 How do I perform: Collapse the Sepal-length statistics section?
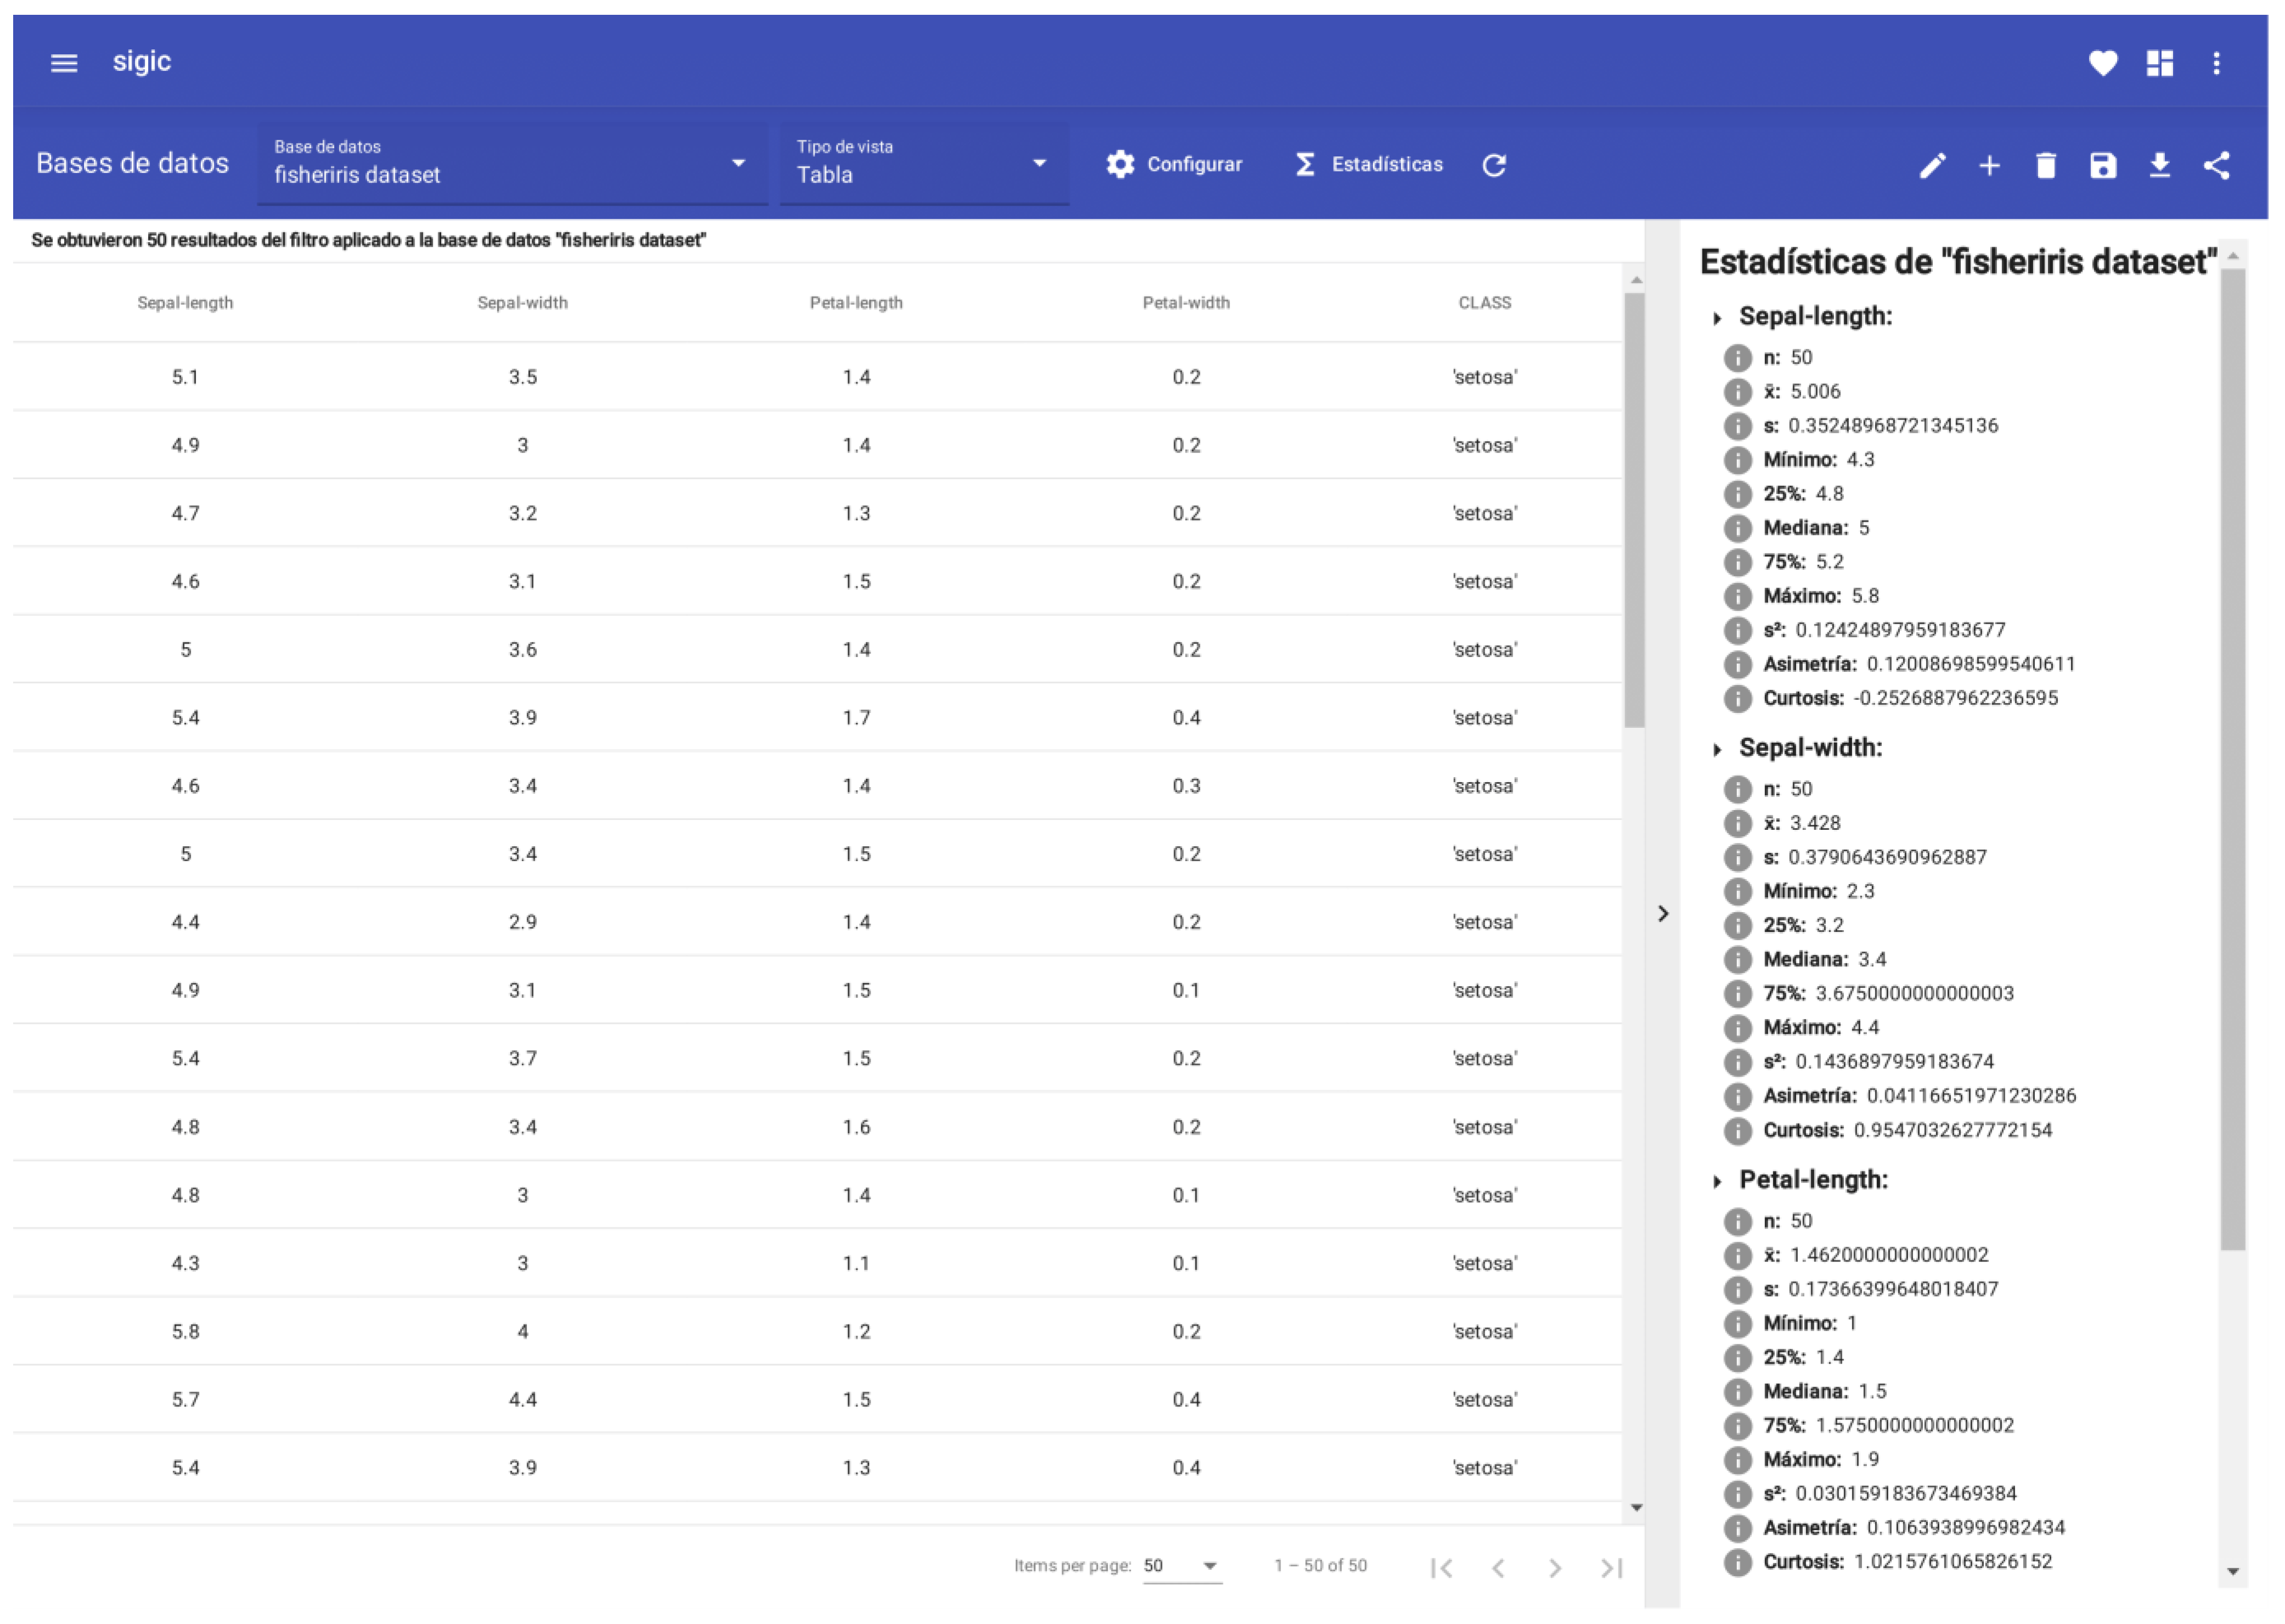click(1717, 318)
